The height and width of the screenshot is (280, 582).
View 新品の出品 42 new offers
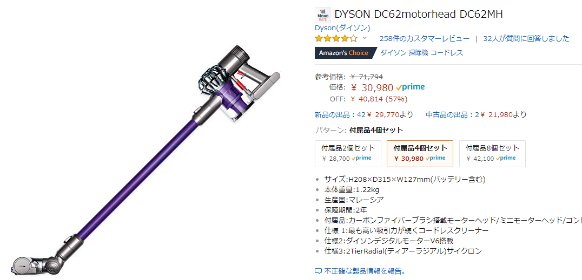tap(363, 114)
